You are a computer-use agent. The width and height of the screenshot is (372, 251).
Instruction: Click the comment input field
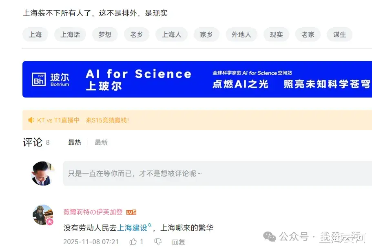(216, 173)
